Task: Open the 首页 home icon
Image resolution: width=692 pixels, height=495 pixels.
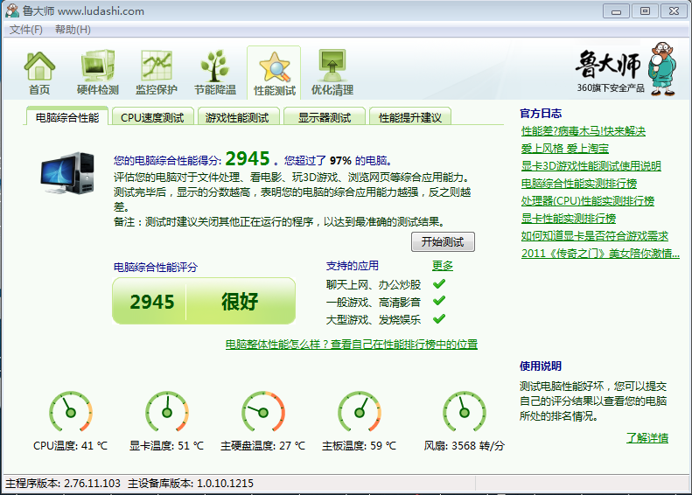Action: tap(39, 73)
